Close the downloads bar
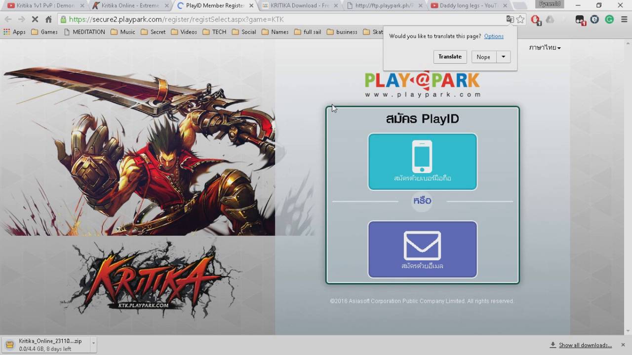 point(623,345)
